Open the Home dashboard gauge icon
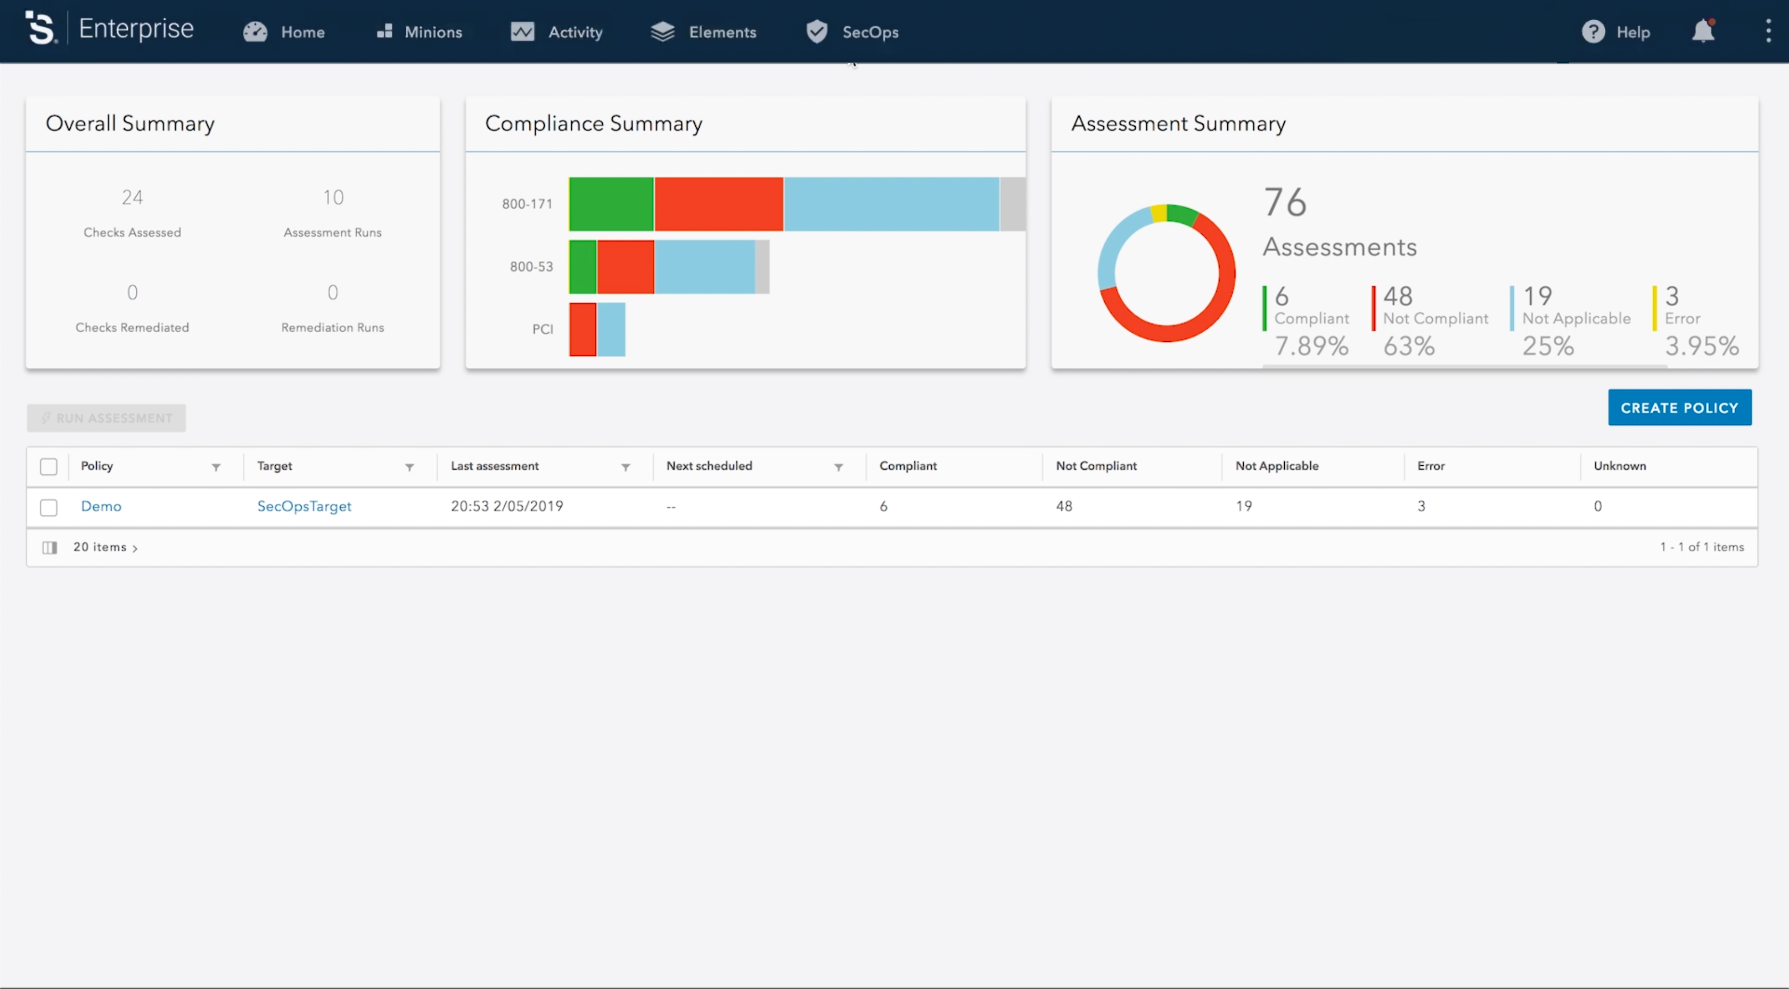 click(x=255, y=32)
